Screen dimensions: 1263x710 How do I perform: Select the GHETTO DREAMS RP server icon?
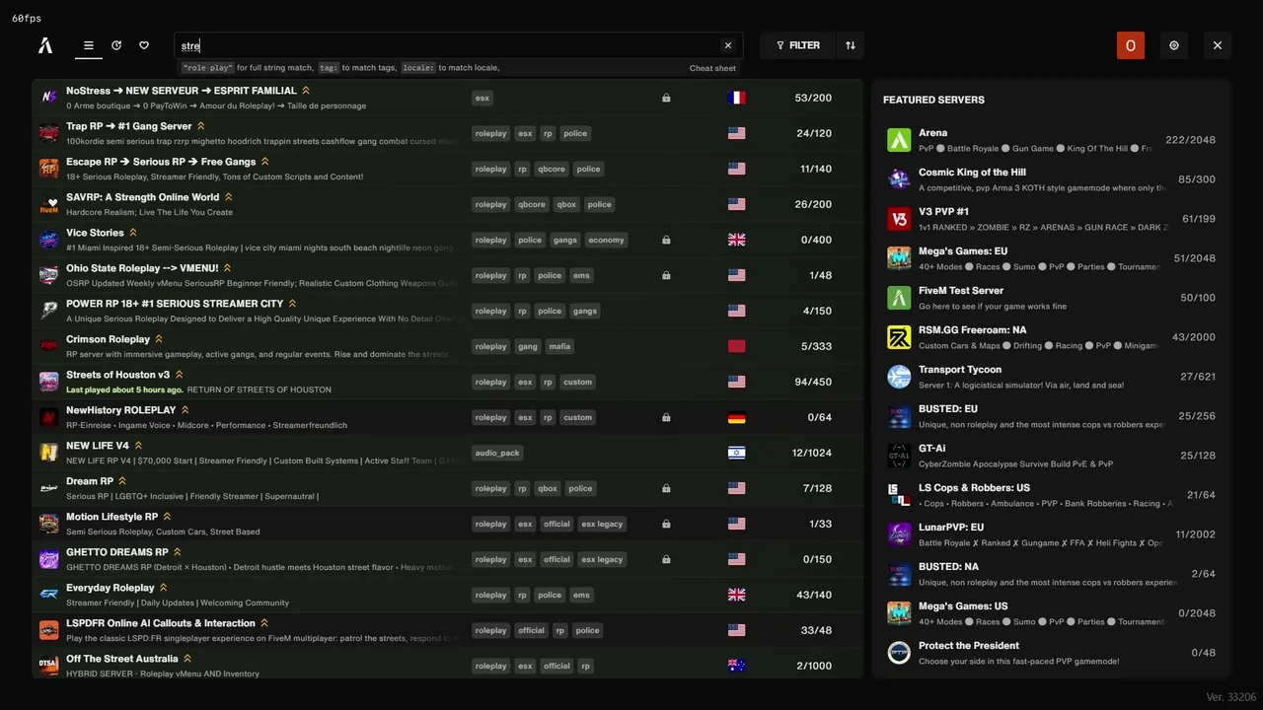click(48, 559)
